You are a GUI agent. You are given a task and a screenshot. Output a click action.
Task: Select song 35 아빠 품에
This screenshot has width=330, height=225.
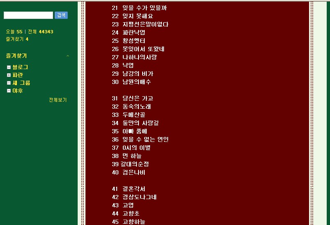tap(129, 131)
